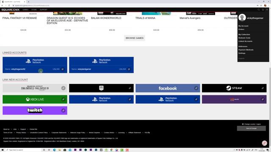
Task: Click Logout in the user menu
Action: pyautogui.click(x=241, y=58)
